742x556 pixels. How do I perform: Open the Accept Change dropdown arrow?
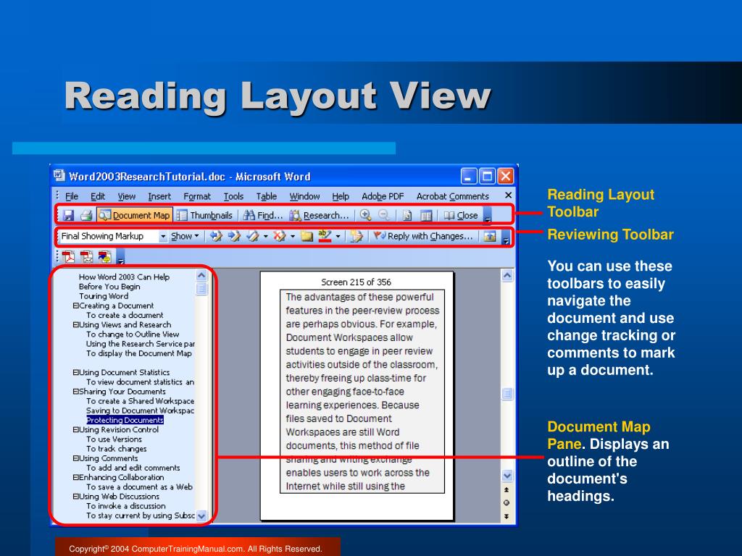tap(265, 236)
